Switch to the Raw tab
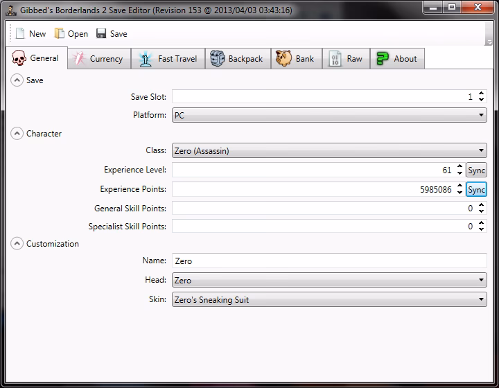 (347, 58)
